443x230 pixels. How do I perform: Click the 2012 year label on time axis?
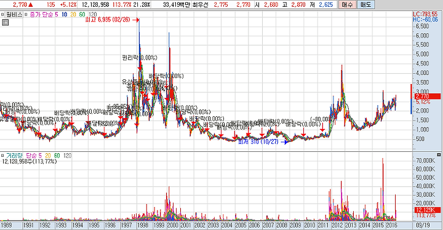click(337, 225)
